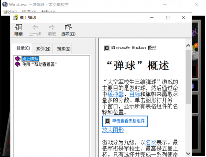Image resolution: width=206 pixels, height=157 pixels.
Task: Click broken image icon beside Microsoft Windows 图形
Action: (x=107, y=48)
